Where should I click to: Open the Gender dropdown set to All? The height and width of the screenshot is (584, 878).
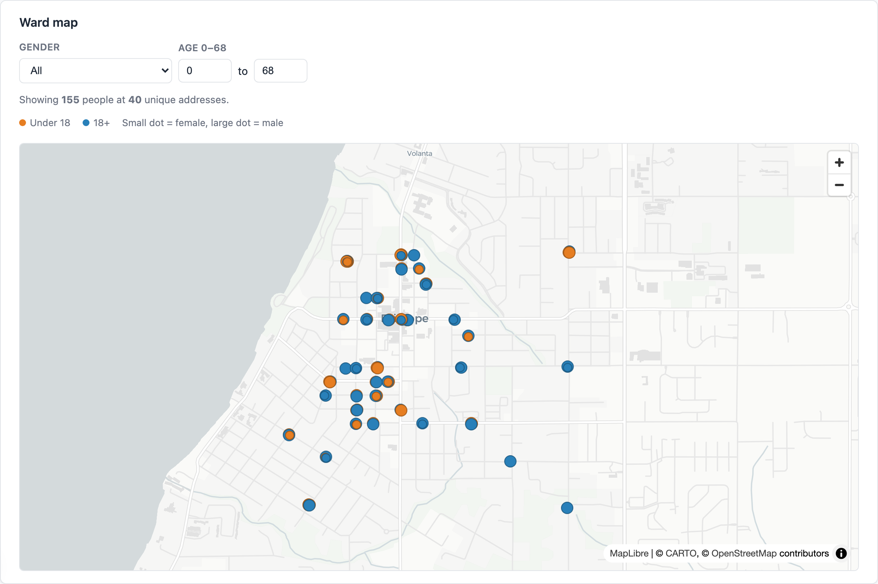click(96, 71)
